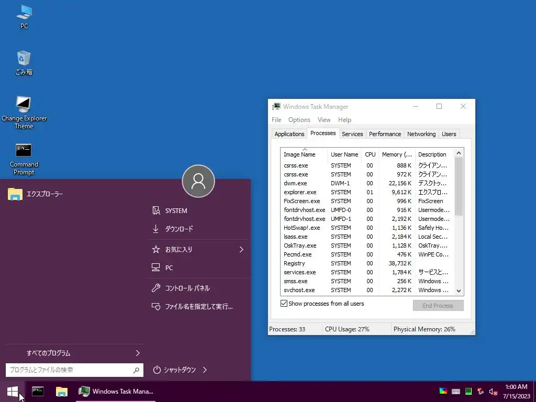This screenshot has height=402, width=536.
Task: Click Task Manager title bar icon
Action: click(x=276, y=107)
